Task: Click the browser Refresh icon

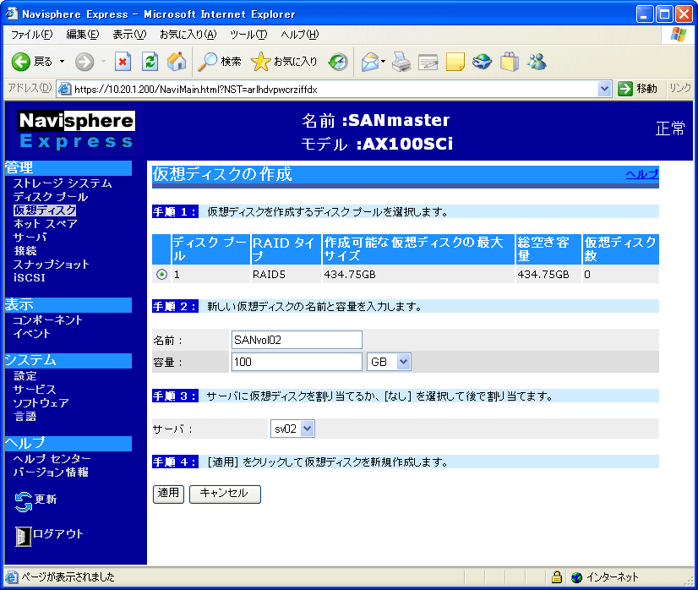Action: click(x=150, y=62)
